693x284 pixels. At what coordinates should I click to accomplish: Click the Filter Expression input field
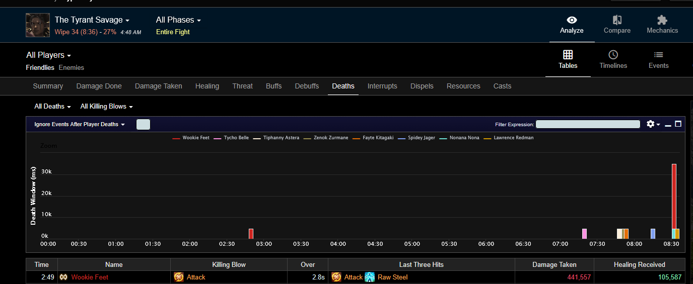click(588, 124)
